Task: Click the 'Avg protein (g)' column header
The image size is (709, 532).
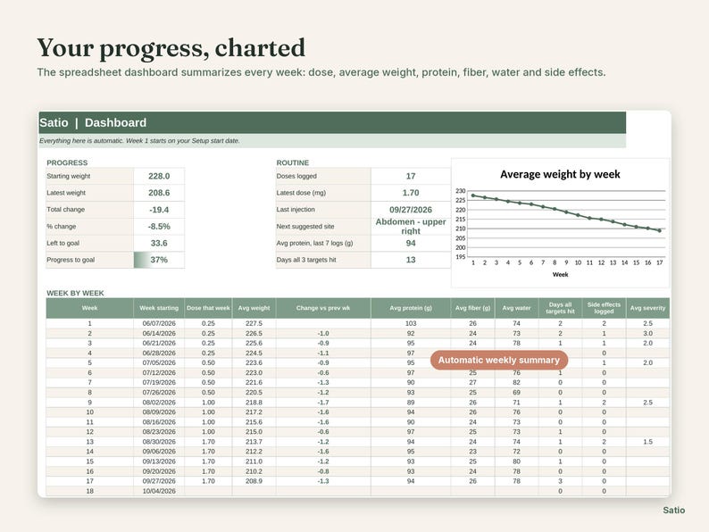Action: click(411, 308)
